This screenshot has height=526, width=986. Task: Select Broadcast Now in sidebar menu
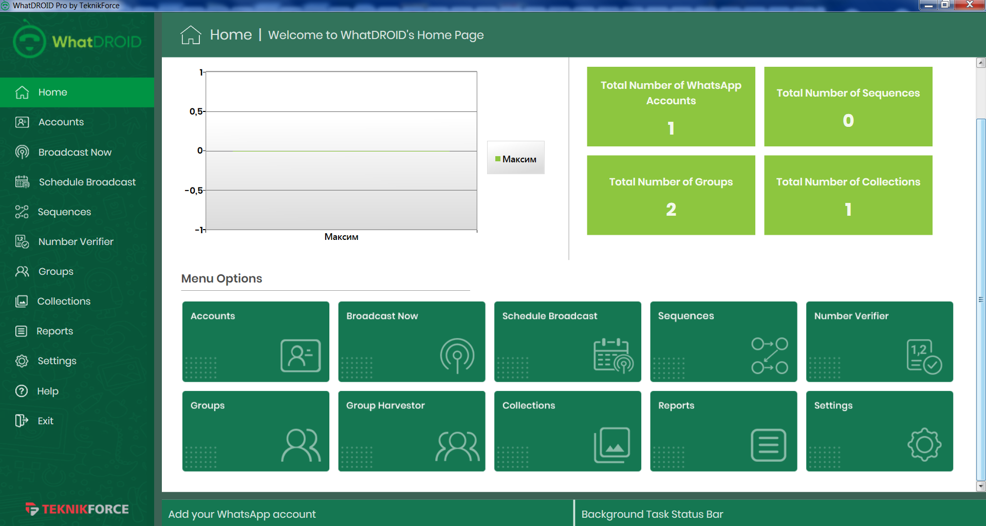(x=77, y=152)
